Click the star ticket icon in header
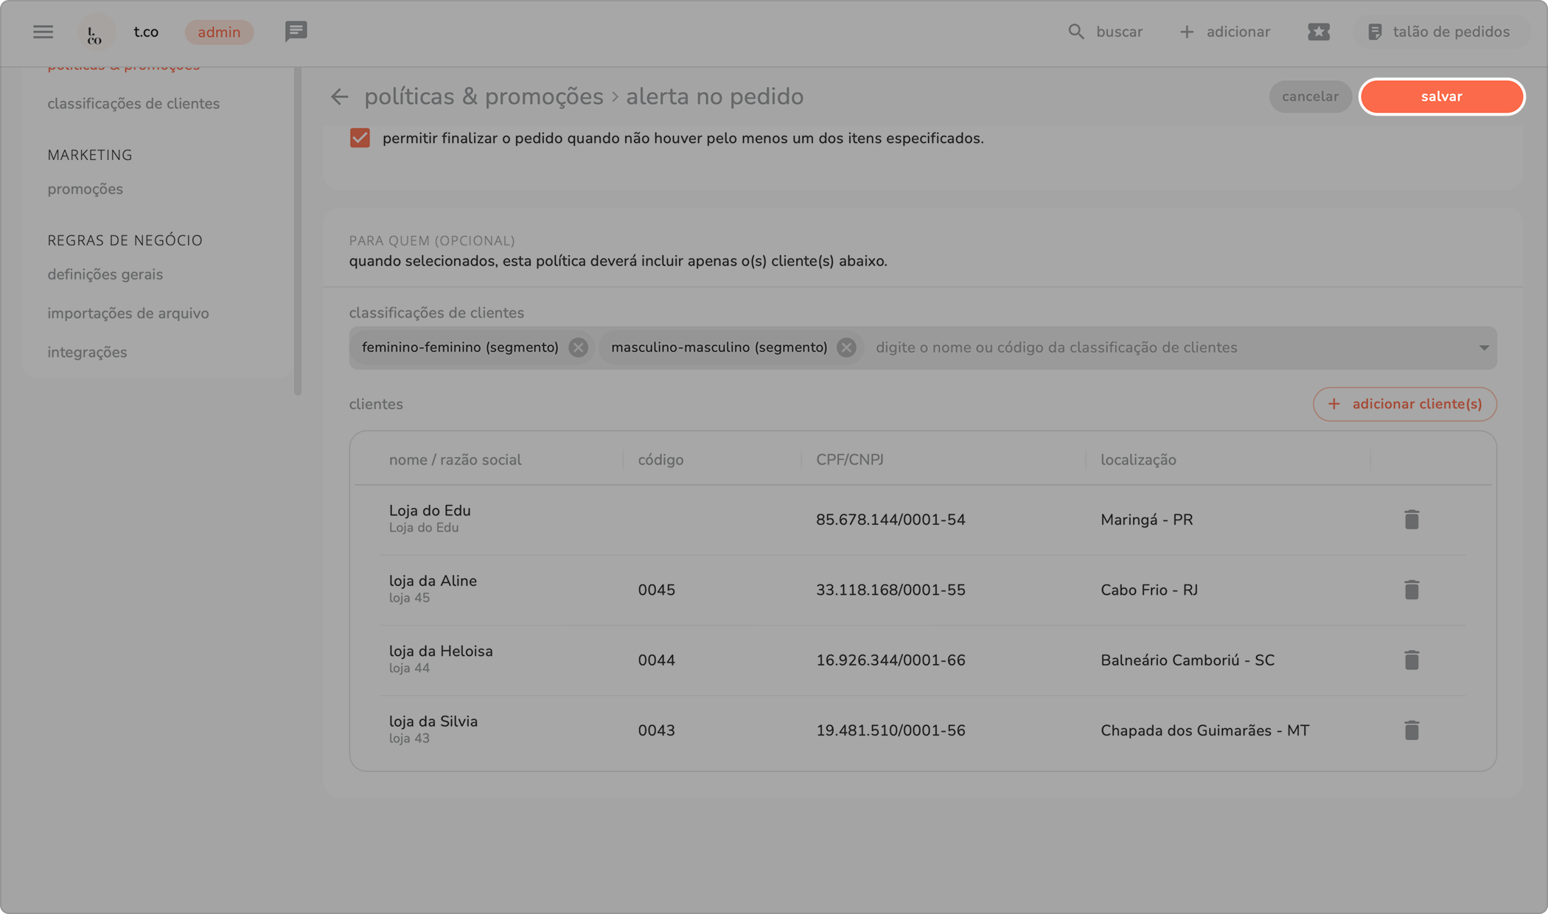The image size is (1548, 914). pos(1318,32)
